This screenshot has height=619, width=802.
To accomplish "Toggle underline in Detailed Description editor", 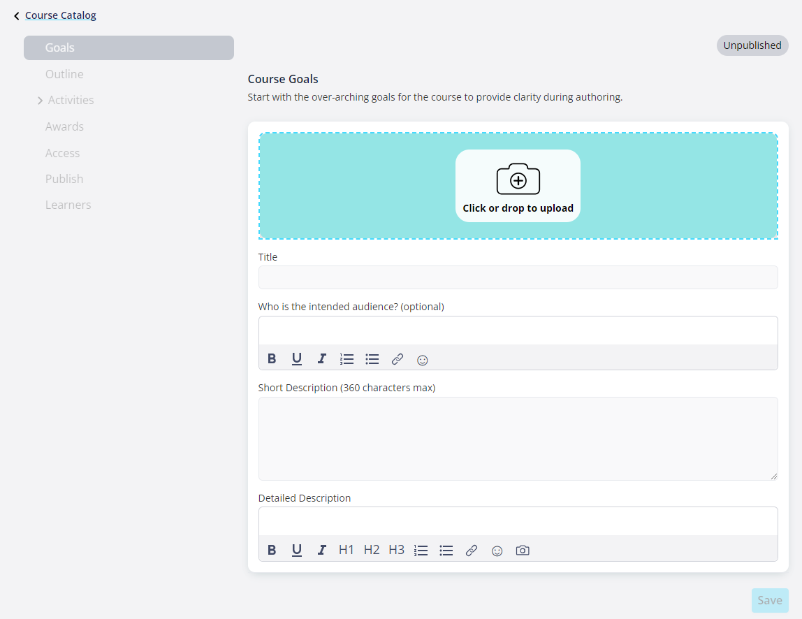I will coord(297,550).
